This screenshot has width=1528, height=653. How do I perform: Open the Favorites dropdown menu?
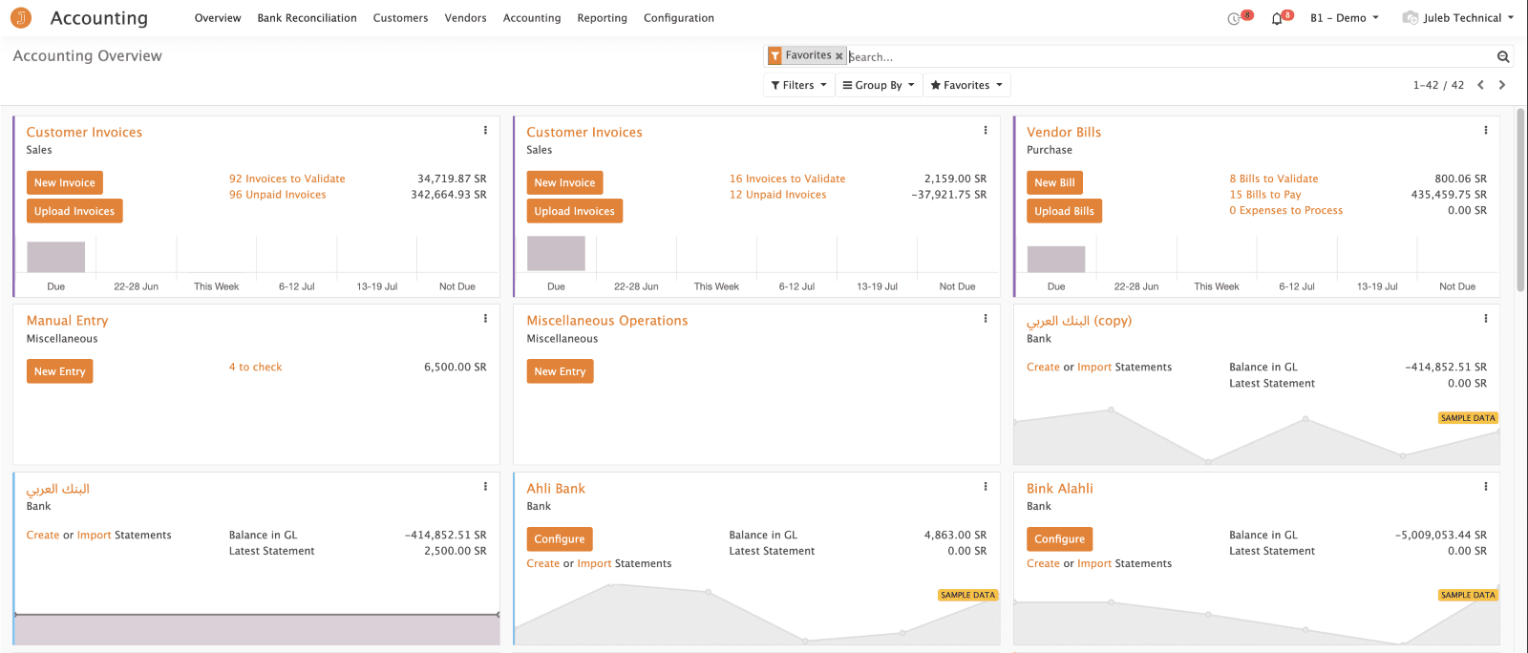point(966,85)
